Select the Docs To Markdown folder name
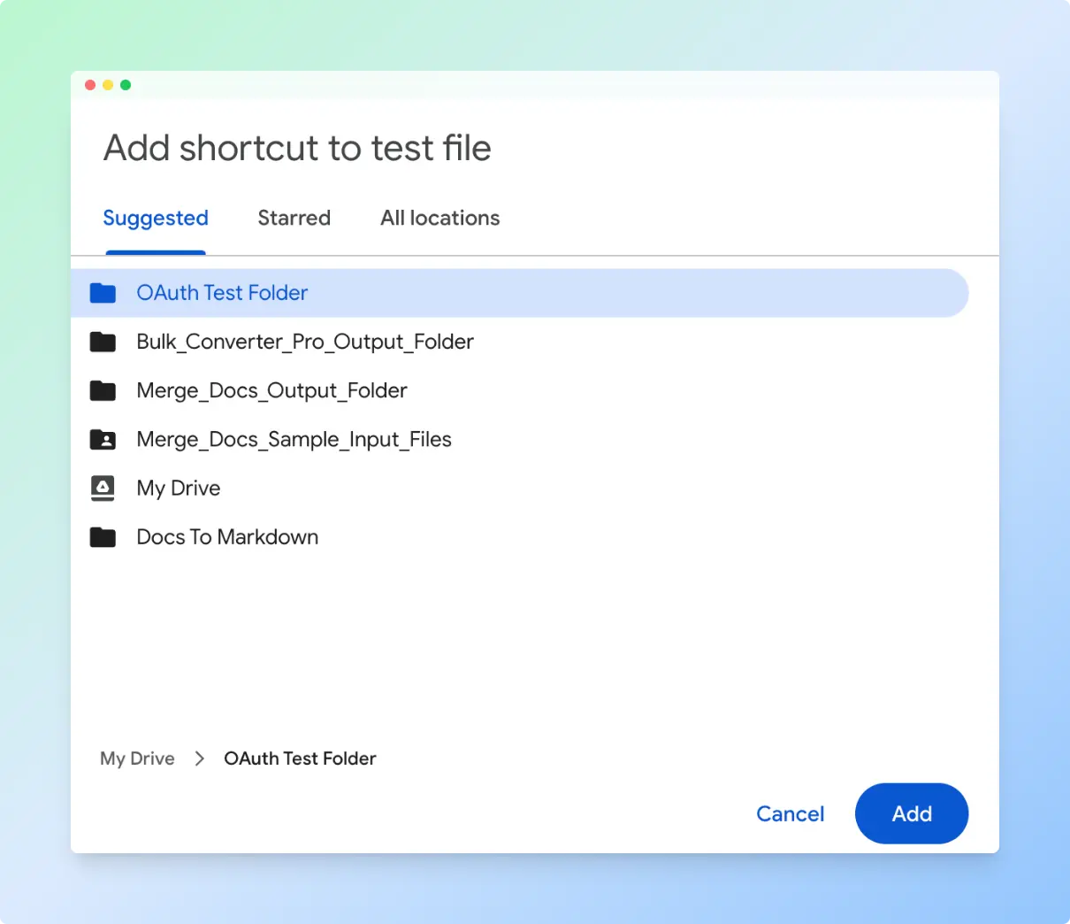The width and height of the screenshot is (1070, 924). [x=227, y=537]
